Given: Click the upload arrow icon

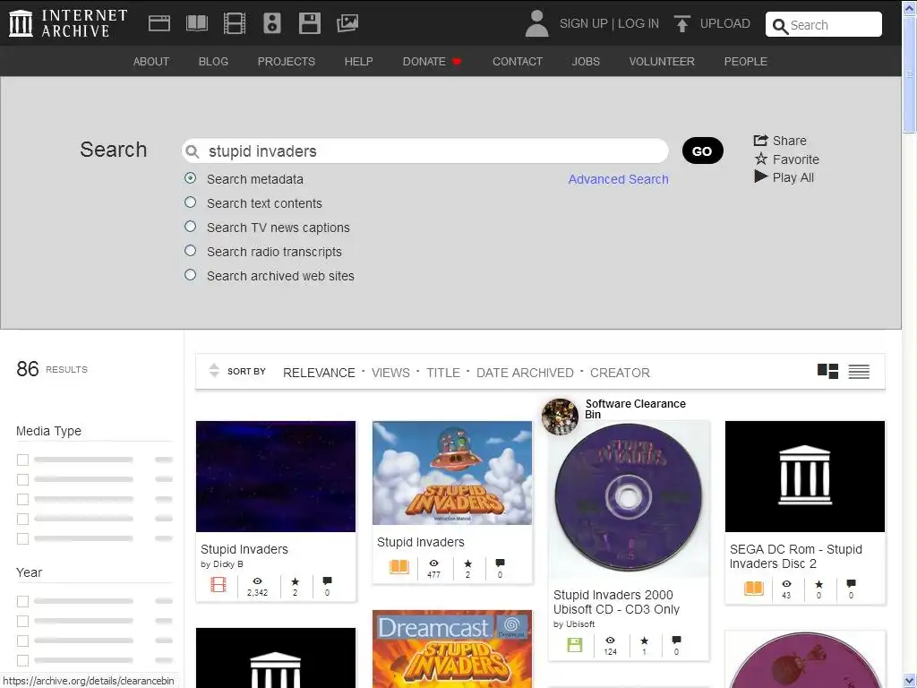Looking at the screenshot, I should 681,23.
